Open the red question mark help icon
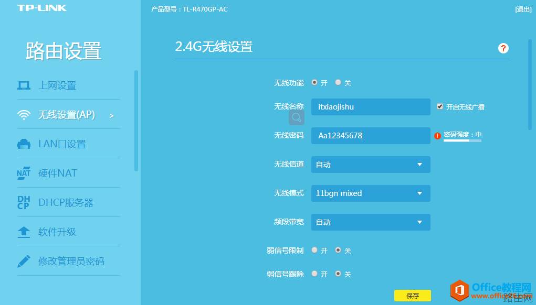 pos(503,48)
